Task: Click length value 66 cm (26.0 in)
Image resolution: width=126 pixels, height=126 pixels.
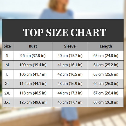Action: coord(106,84)
